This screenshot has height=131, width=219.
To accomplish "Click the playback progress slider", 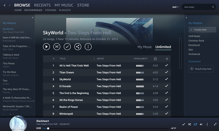I will pos(106,128).
